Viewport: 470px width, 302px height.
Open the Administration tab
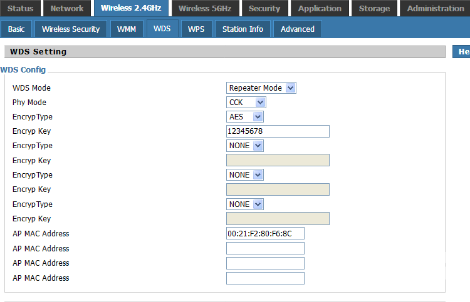pyautogui.click(x=435, y=9)
